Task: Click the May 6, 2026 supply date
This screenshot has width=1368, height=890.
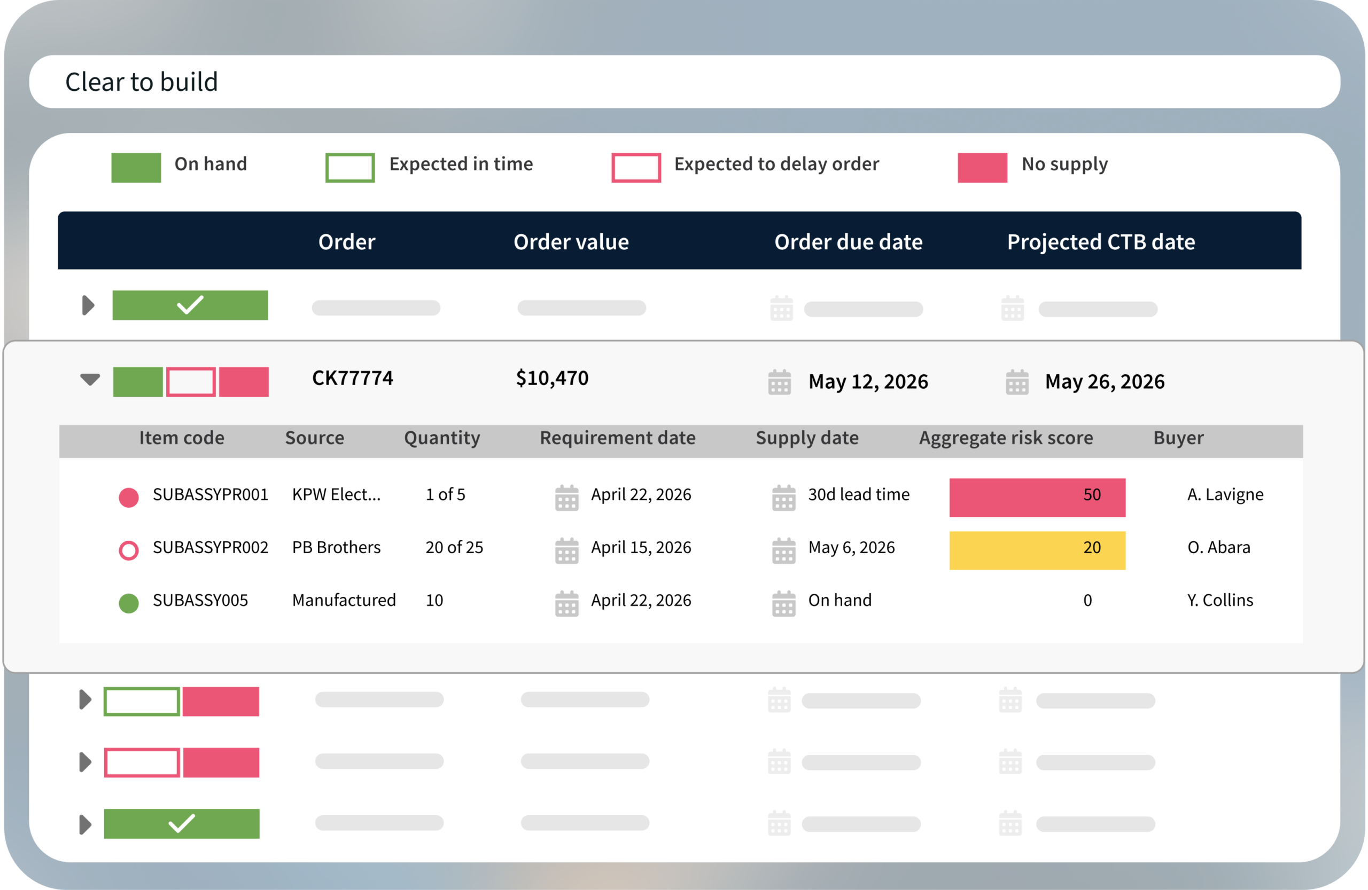Action: (x=851, y=548)
